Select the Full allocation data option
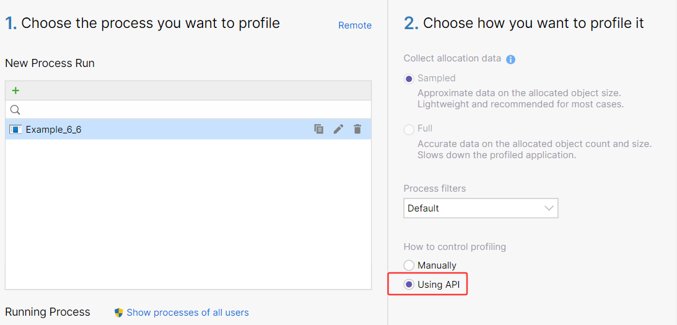The width and height of the screenshot is (677, 325). point(409,129)
